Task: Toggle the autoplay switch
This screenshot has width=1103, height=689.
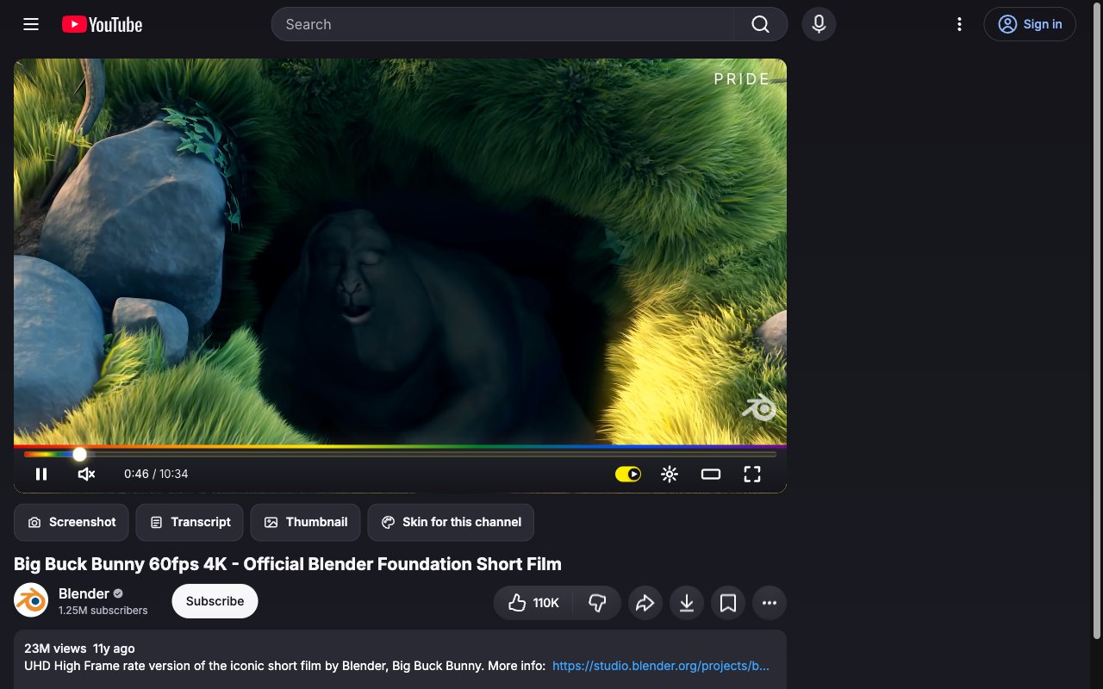Action: pos(628,474)
